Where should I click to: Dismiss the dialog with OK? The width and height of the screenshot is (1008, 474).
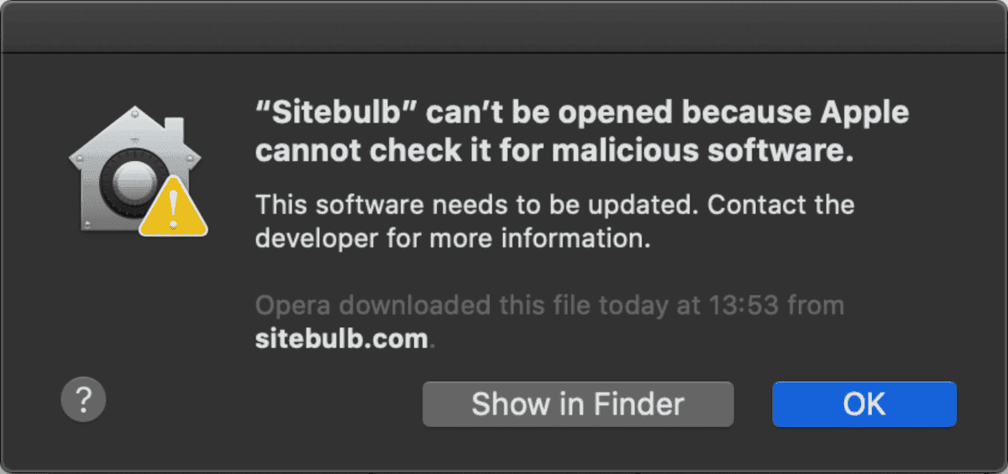point(864,404)
